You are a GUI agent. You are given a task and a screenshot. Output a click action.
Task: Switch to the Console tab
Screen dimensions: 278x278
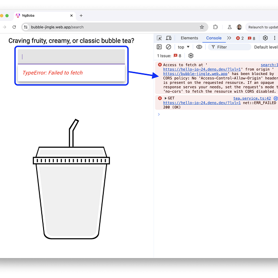(214, 38)
